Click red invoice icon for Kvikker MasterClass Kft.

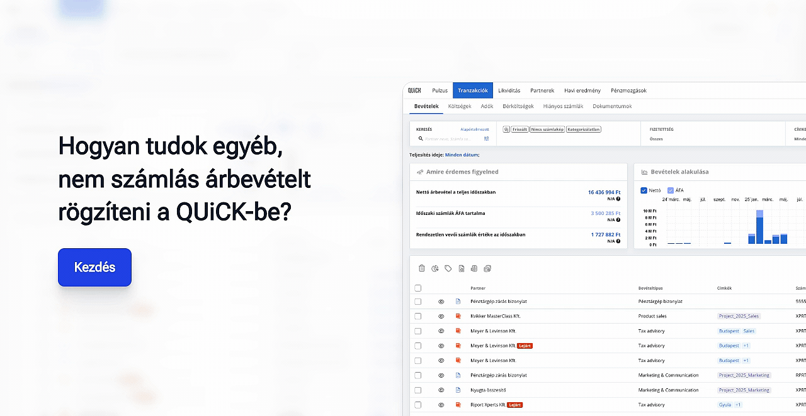pyautogui.click(x=458, y=316)
